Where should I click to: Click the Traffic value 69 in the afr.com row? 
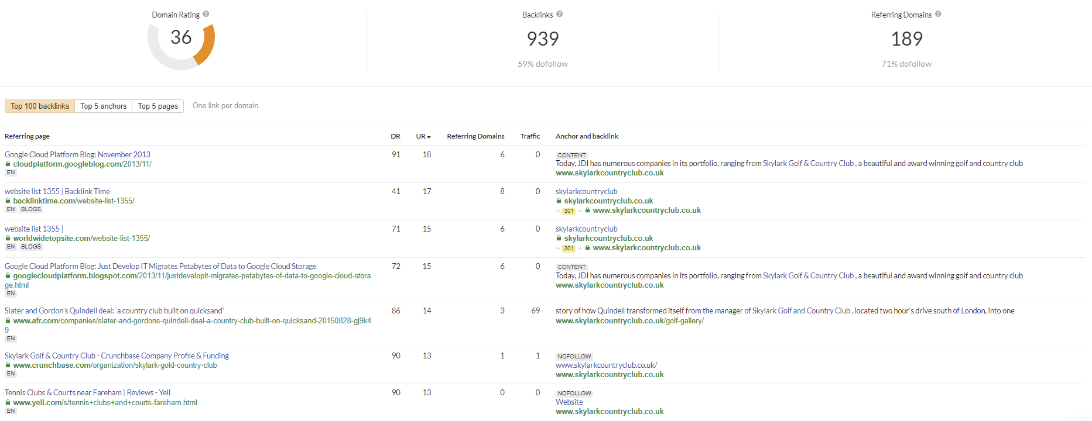point(536,311)
